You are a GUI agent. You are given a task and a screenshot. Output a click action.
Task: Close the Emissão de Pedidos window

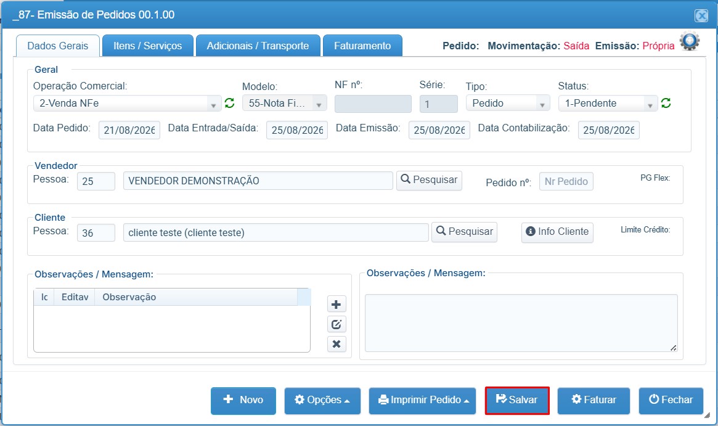(x=701, y=15)
